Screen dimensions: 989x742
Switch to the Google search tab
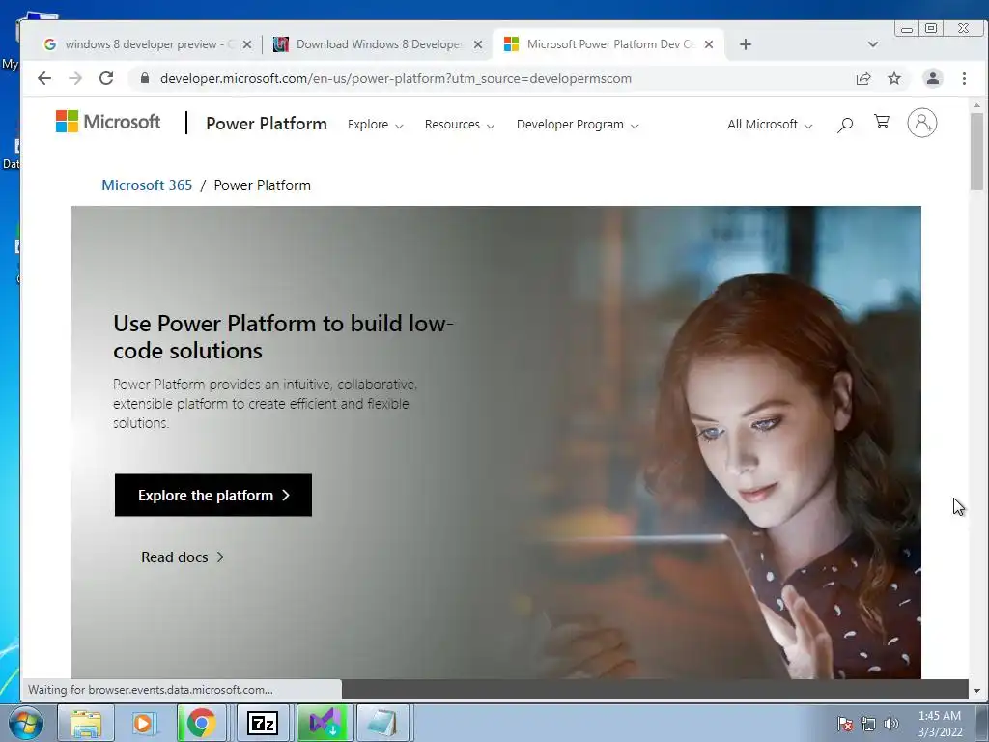click(x=147, y=44)
